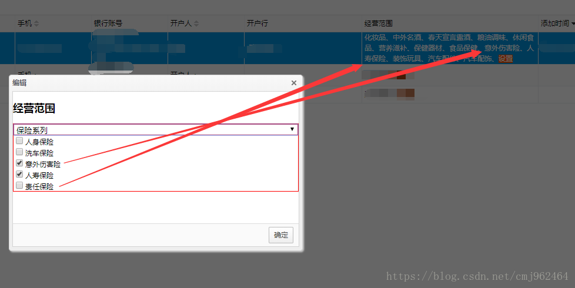The height and width of the screenshot is (288, 575).
Task: Click the 人寿保险 option label
Action: click(39, 176)
